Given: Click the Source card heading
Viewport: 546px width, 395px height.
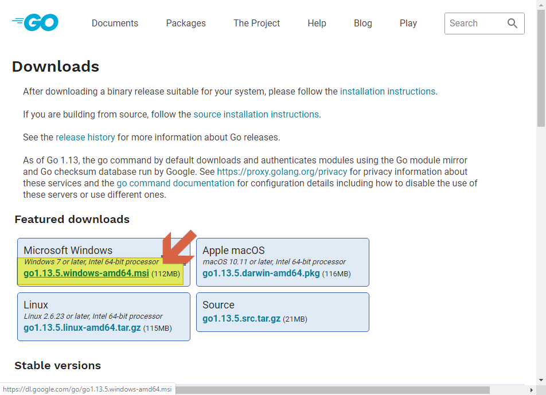Looking at the screenshot, I should (x=219, y=305).
